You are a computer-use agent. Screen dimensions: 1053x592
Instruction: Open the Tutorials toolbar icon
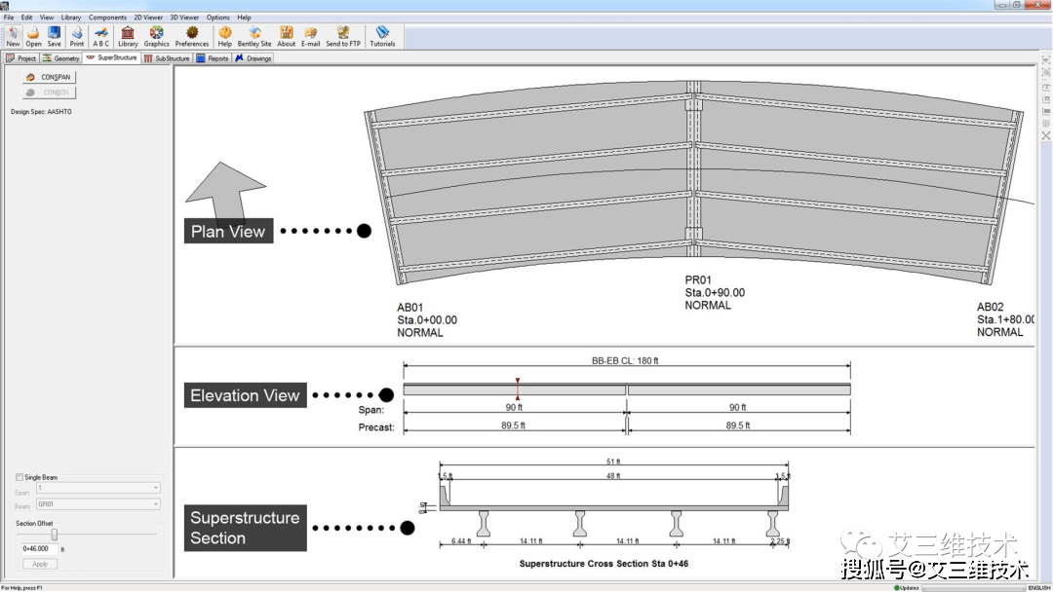383,36
